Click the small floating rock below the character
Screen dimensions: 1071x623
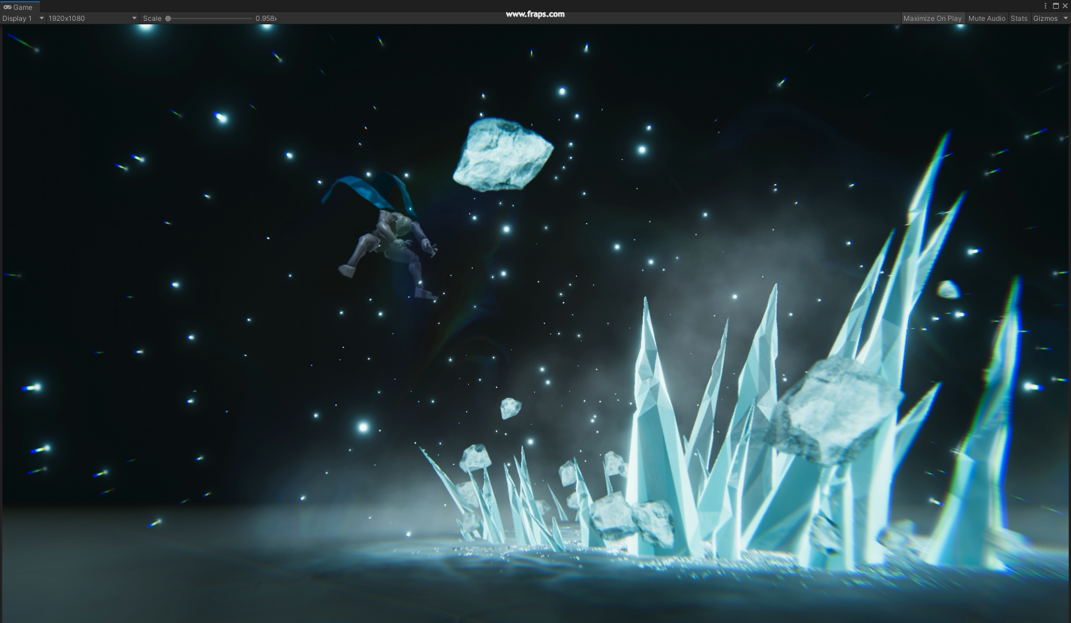click(510, 408)
